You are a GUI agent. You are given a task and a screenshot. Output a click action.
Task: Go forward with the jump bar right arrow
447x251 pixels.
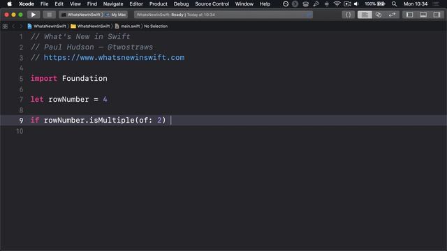tap(21, 26)
